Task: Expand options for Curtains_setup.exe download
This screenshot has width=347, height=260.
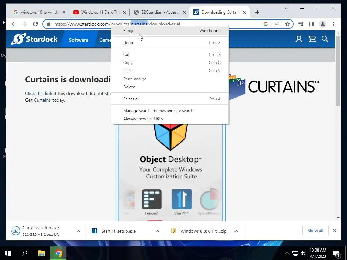Action: 78,231
